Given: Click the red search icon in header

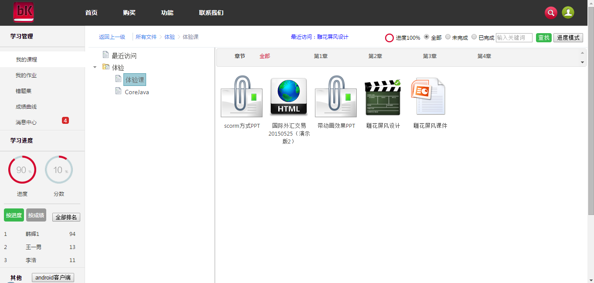Looking at the screenshot, I should [551, 13].
